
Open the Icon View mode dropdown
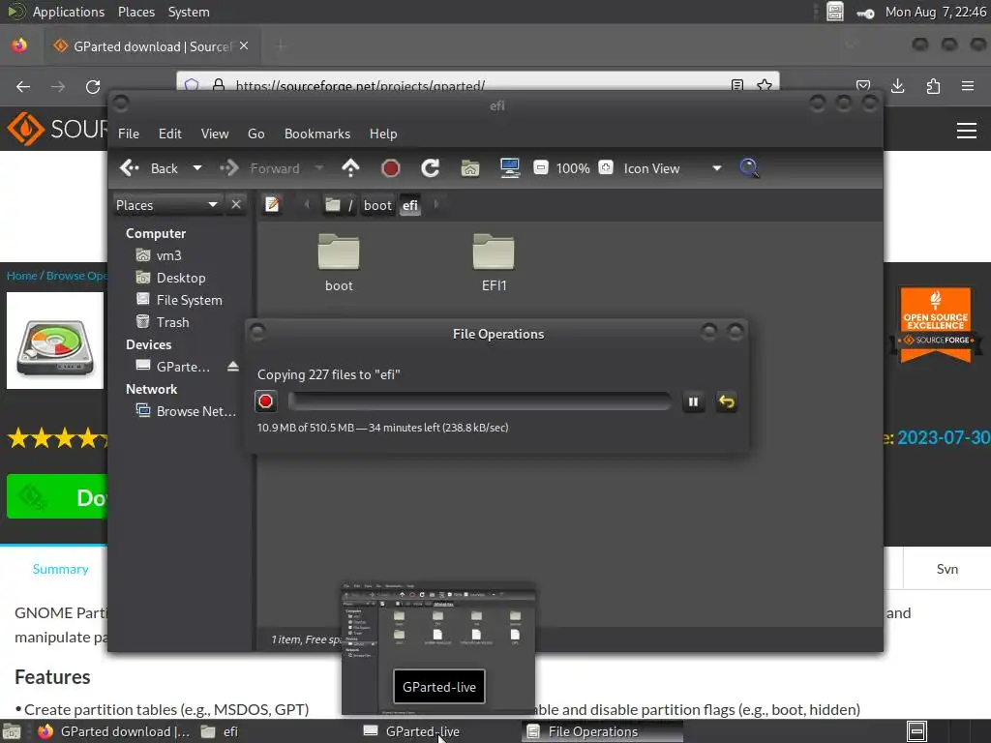673,168
